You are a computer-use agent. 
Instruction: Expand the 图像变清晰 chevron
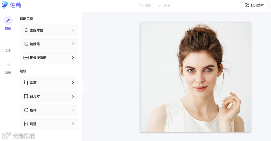73,58
